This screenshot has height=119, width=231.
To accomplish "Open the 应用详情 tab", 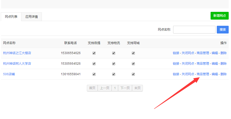I will pos(32,17).
